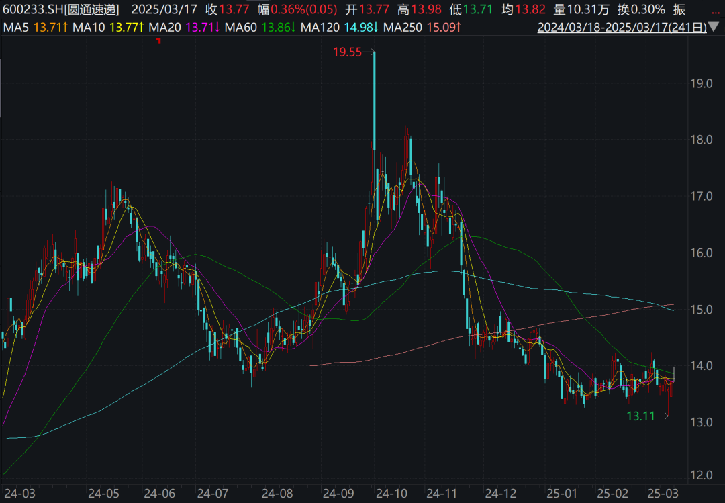
Task: Open the date range dropdown triangle
Action: (714, 27)
